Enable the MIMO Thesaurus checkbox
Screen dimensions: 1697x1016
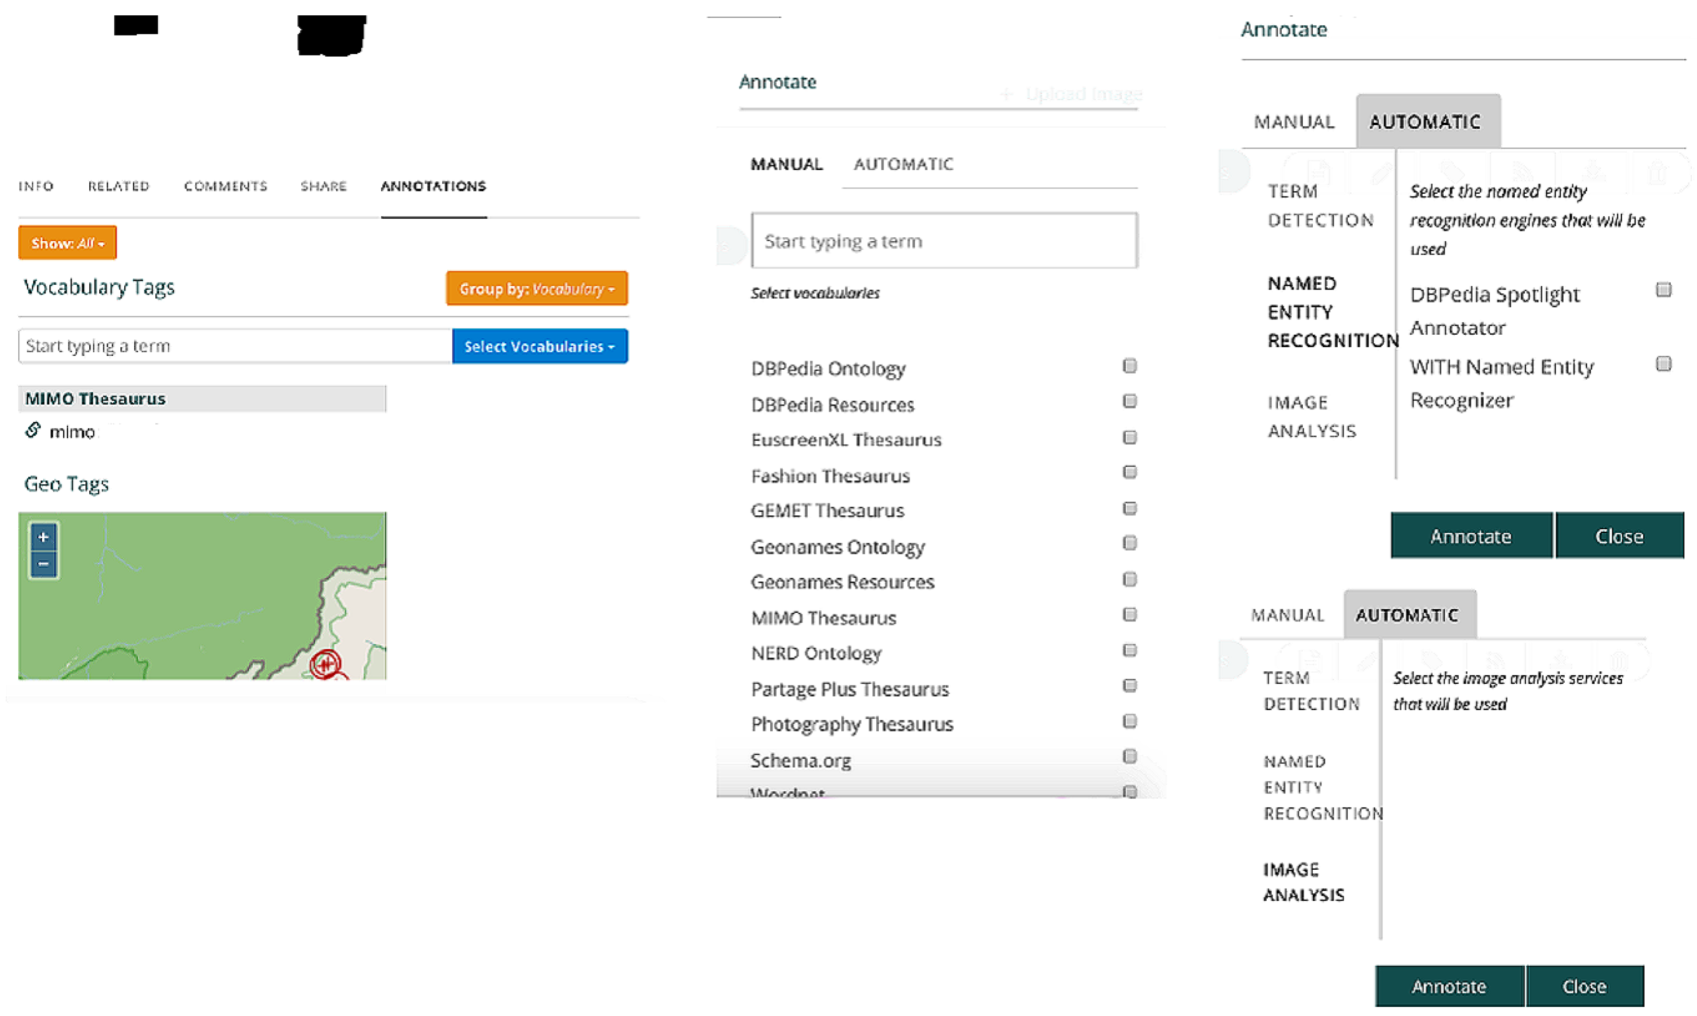click(1129, 615)
